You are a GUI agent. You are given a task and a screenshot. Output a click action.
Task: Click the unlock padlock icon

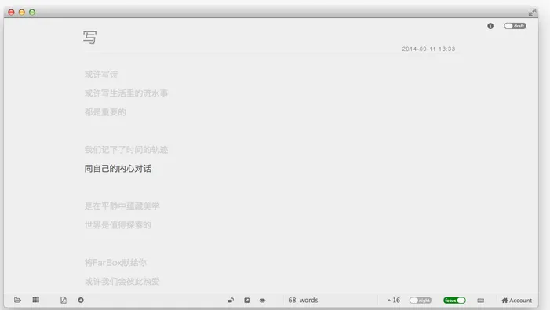[231, 300]
